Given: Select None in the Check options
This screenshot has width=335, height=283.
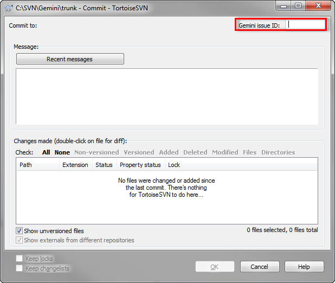Looking at the screenshot, I should tap(62, 152).
